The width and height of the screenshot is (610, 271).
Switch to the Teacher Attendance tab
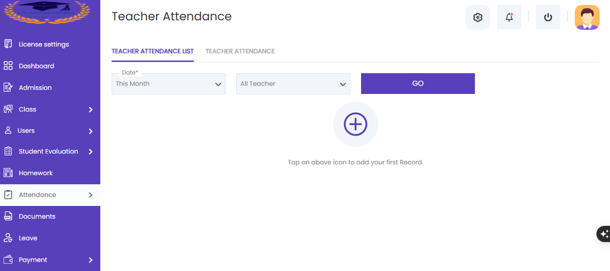(240, 51)
